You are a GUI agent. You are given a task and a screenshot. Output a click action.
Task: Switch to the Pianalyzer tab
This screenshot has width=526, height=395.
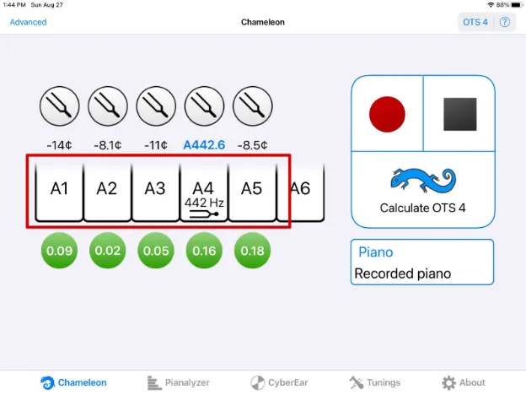pos(179,382)
